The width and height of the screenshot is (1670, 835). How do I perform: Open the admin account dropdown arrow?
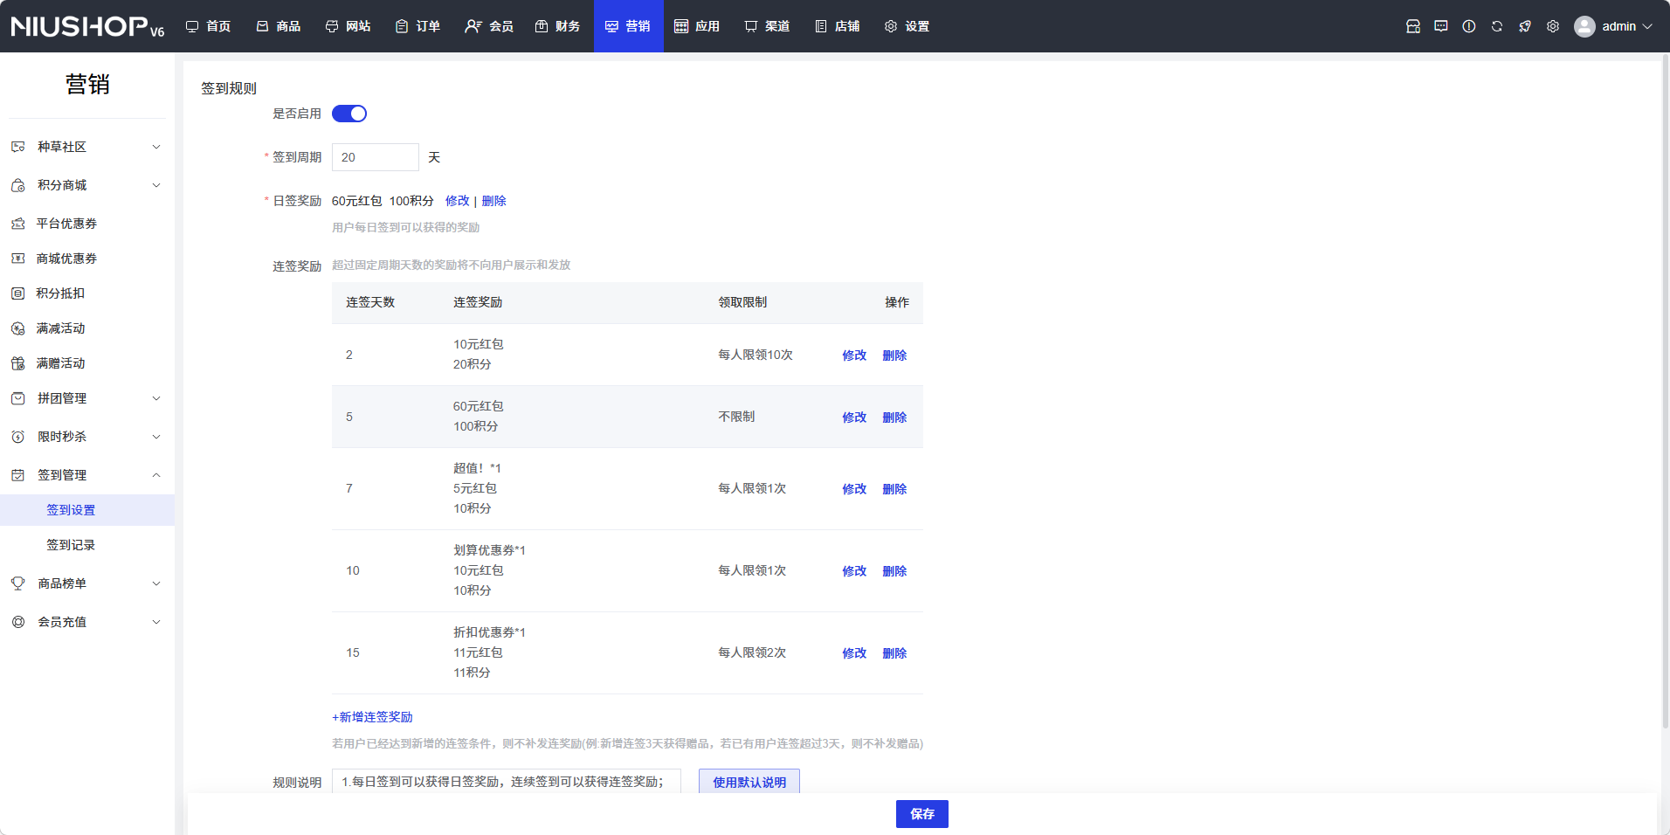[x=1647, y=26]
